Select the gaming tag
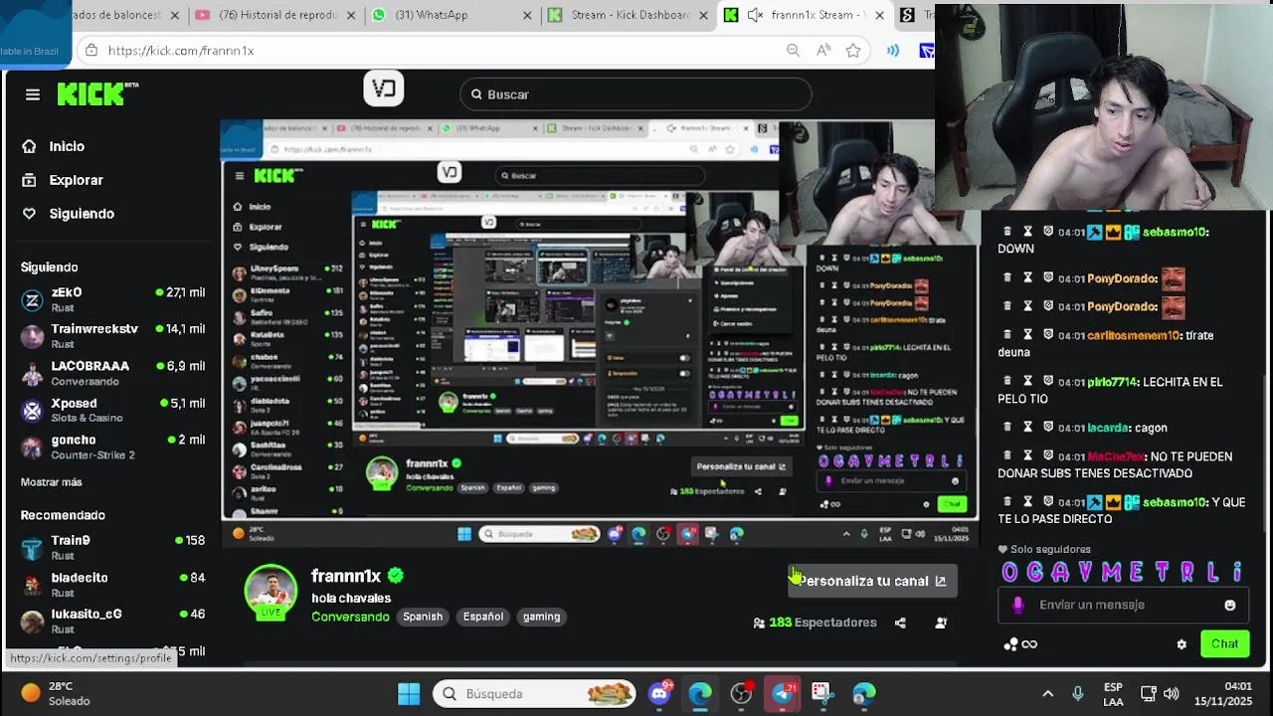The width and height of the screenshot is (1273, 716). 542,617
